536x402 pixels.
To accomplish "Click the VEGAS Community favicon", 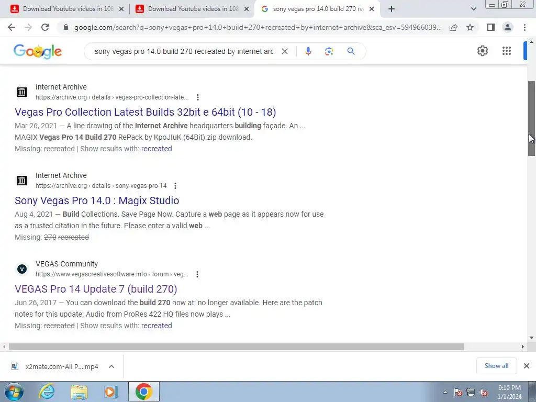I will pyautogui.click(x=22, y=269).
